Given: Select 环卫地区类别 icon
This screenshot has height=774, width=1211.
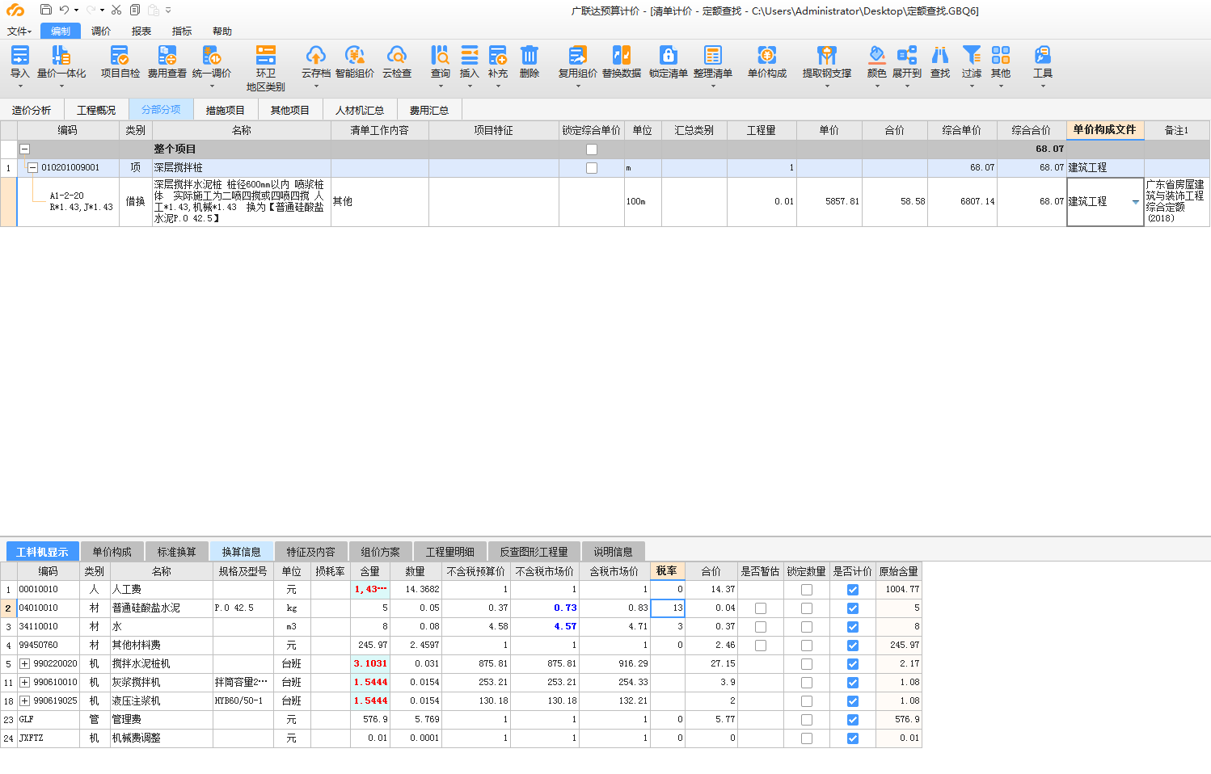Looking at the screenshot, I should (265, 55).
